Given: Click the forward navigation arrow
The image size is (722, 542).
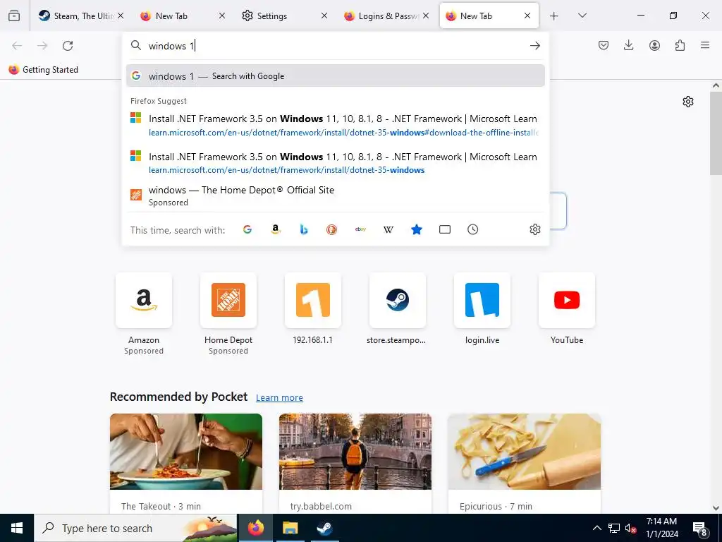Looking at the screenshot, I should 42,45.
